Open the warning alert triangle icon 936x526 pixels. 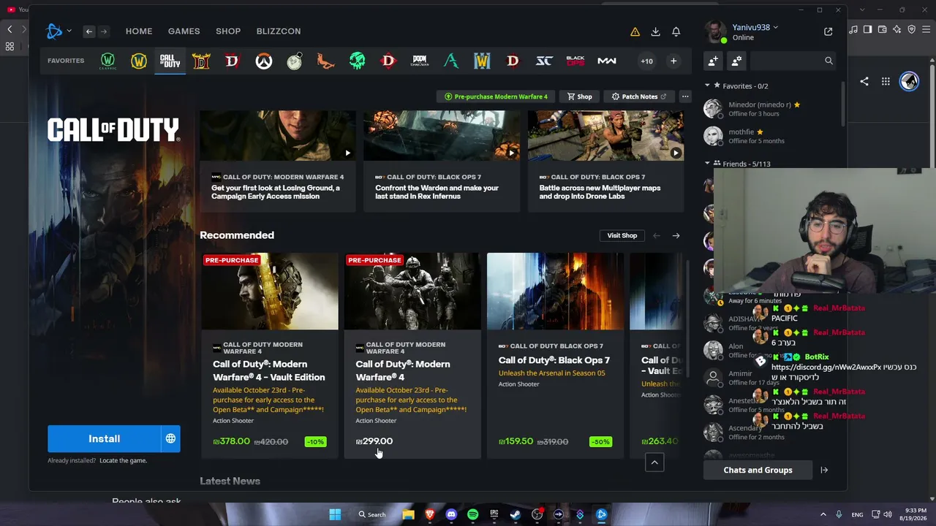[635, 31]
